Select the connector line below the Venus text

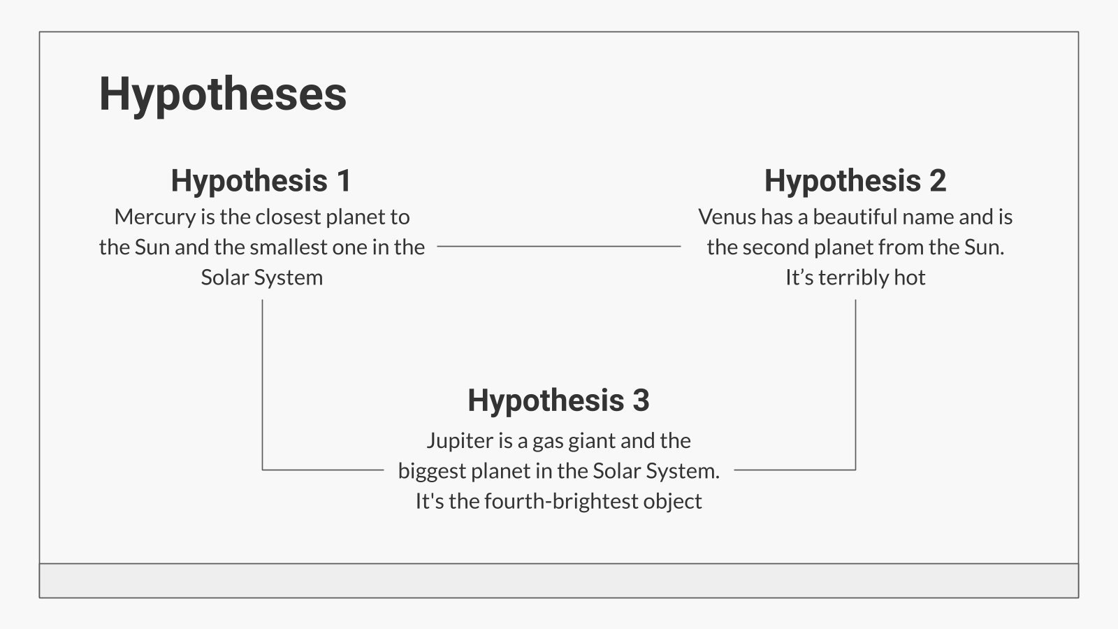(855, 384)
